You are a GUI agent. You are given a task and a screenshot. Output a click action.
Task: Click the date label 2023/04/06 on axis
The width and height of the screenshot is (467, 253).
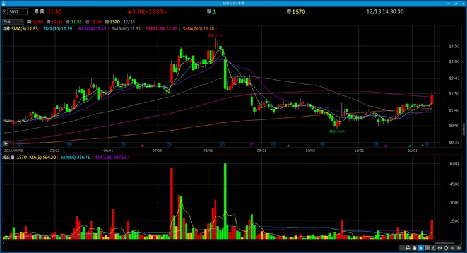pos(13,151)
